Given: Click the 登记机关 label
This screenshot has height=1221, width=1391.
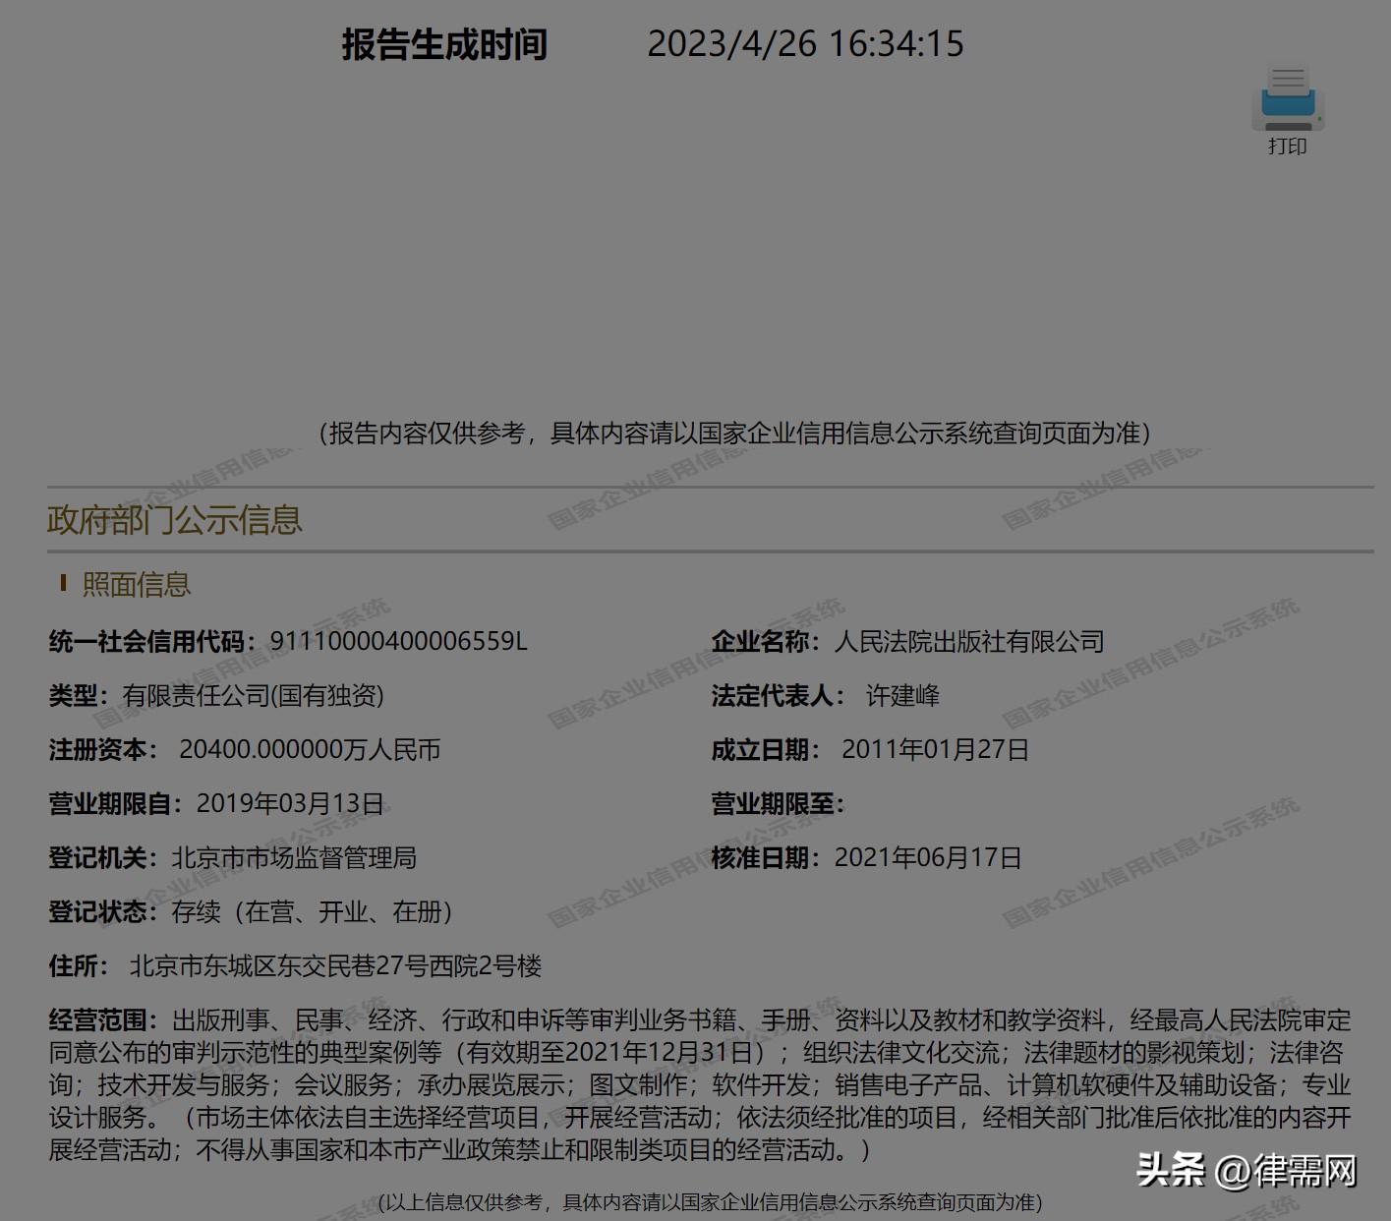Looking at the screenshot, I should click(x=103, y=858).
